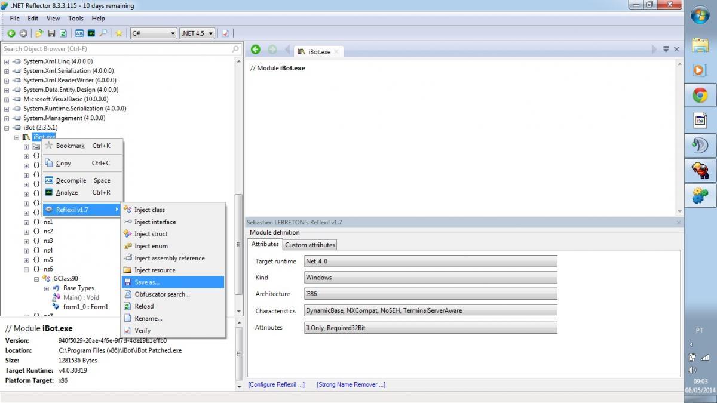717x403 pixels.
Task: Click the magnifier Search toolbar icon
Action: pyautogui.click(x=103, y=33)
